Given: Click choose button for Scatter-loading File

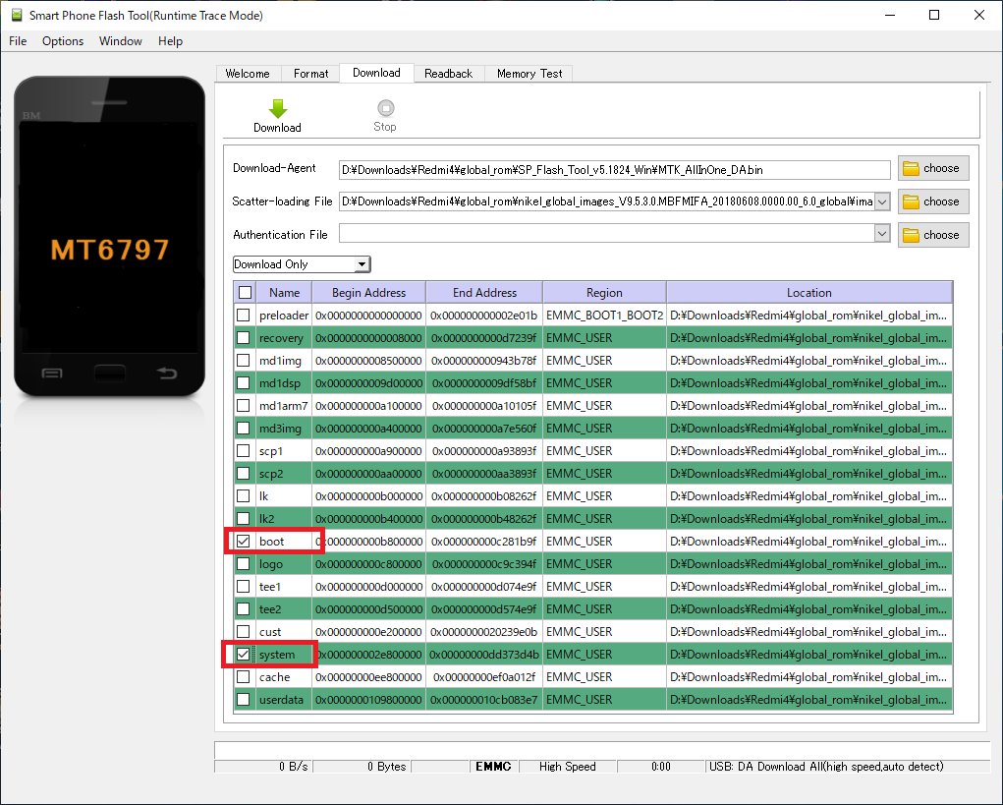Looking at the screenshot, I should (933, 201).
